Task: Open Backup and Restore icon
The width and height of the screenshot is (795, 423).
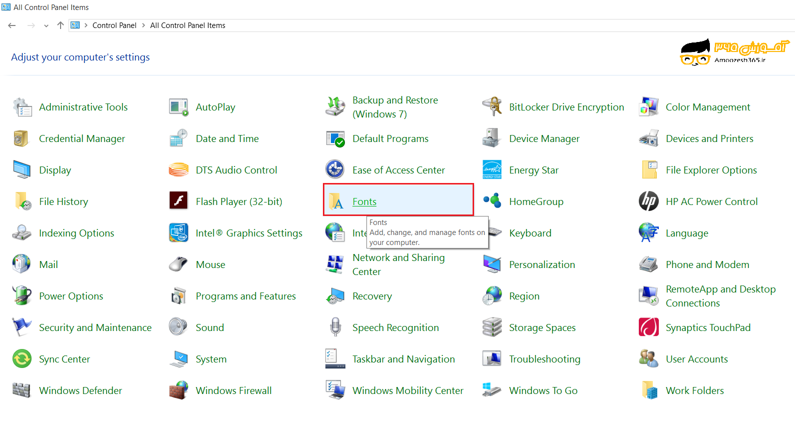Action: click(x=335, y=107)
